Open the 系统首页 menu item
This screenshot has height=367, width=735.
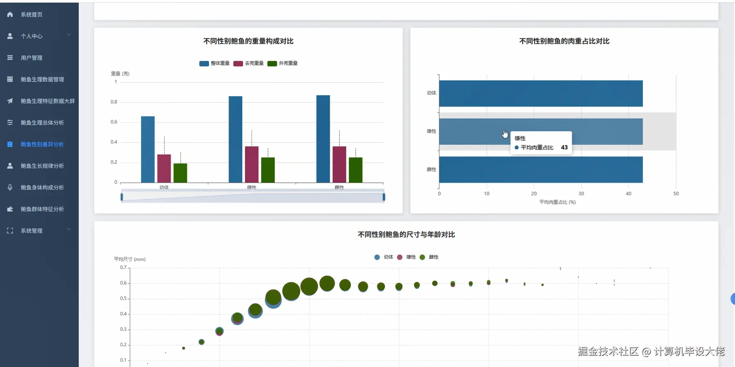tap(39, 15)
